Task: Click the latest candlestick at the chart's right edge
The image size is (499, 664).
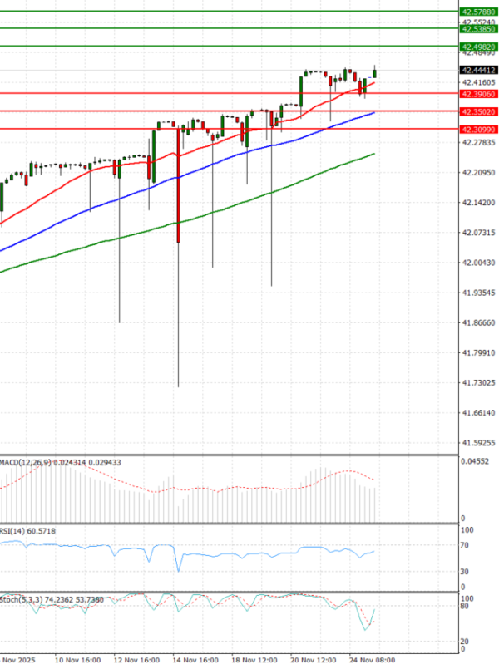Action: click(375, 72)
